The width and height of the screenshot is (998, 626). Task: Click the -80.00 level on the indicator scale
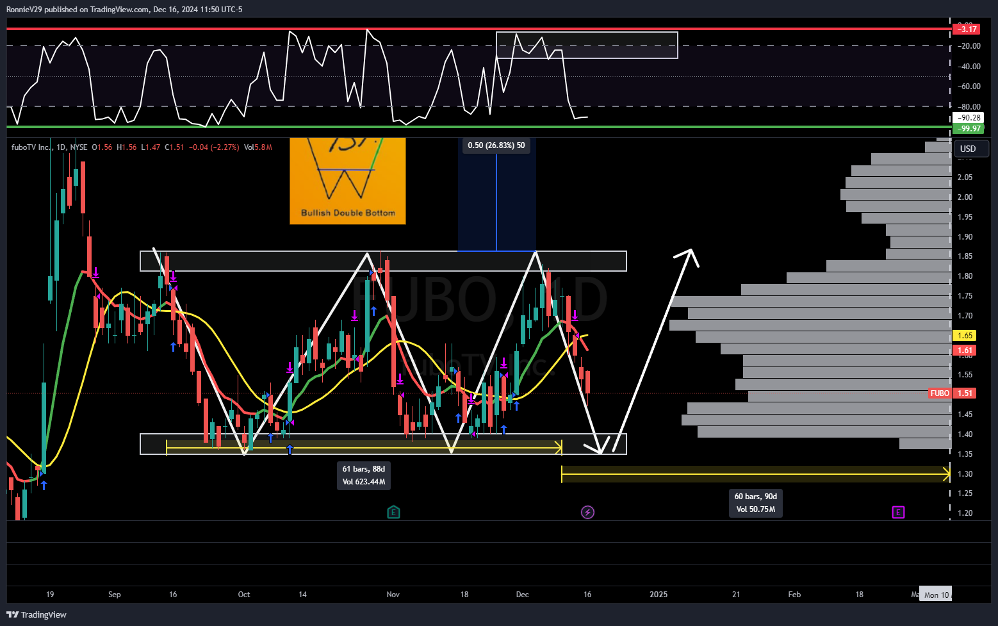[969, 107]
